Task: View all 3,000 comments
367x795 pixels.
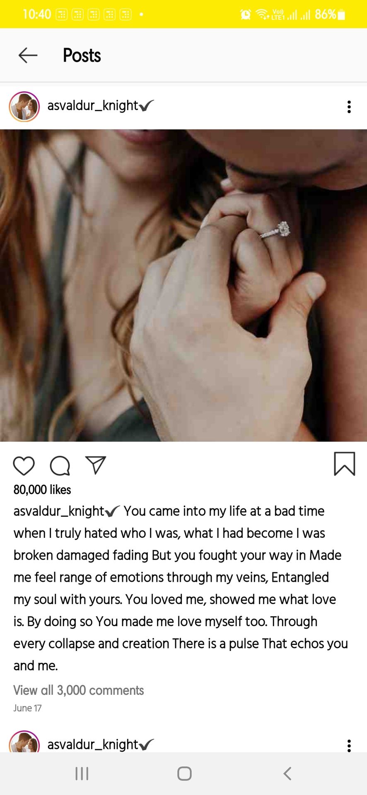Action: pyautogui.click(x=79, y=690)
